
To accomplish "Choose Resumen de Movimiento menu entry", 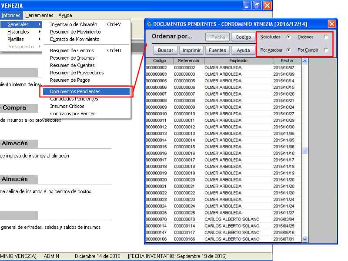I will pyautogui.click(x=86, y=32).
